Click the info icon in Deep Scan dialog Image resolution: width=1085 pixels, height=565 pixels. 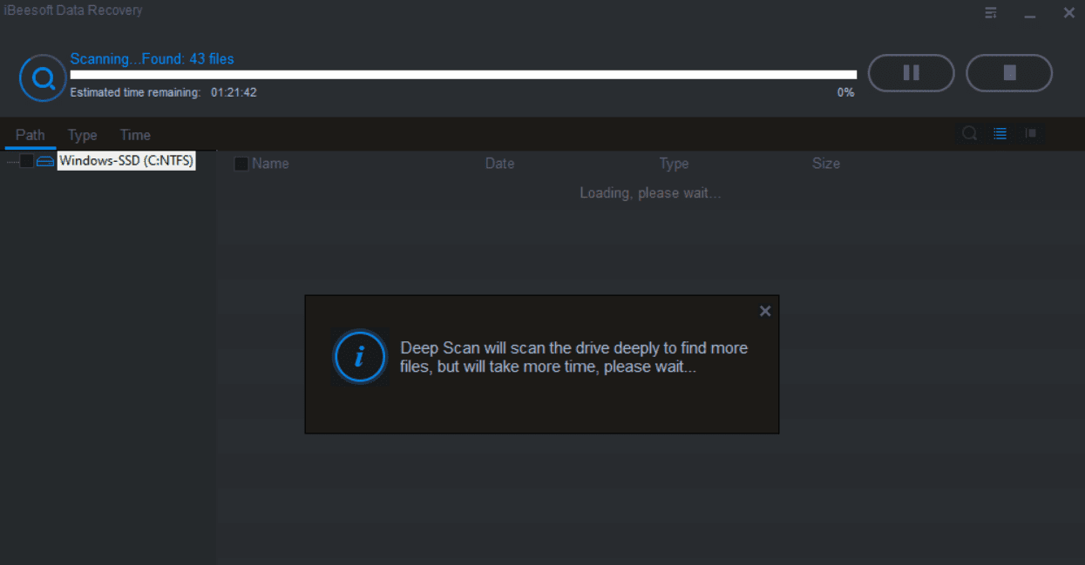[360, 356]
